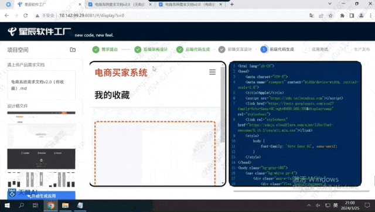
Task: Click the preview pane vertical scrollbar
Action: [223, 104]
